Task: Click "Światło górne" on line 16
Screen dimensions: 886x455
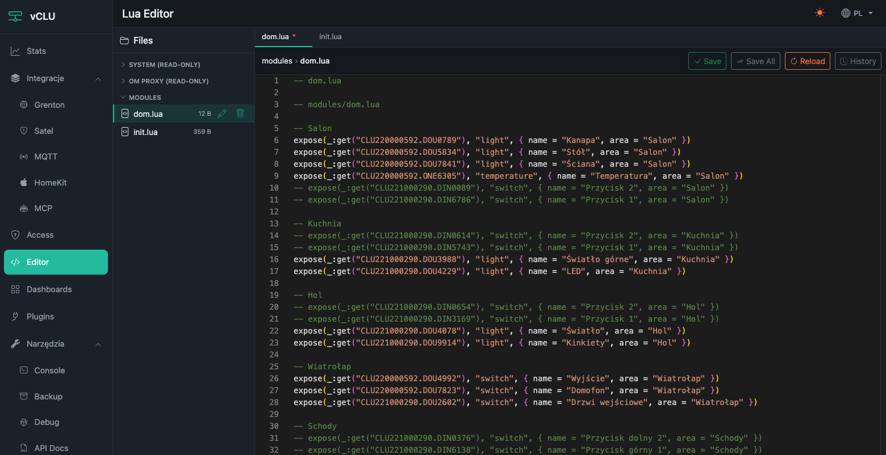Action: (597, 259)
